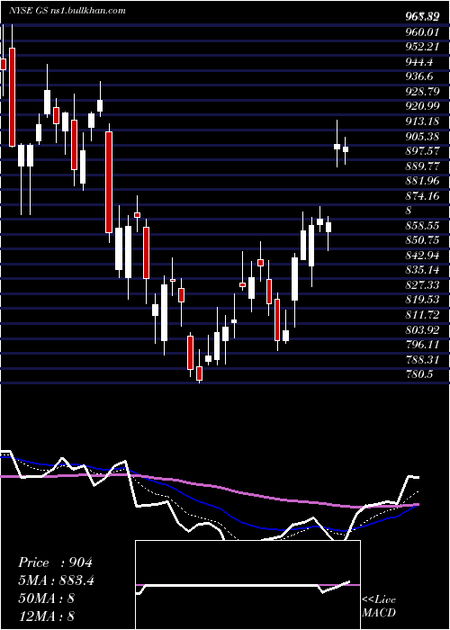Select the 796.11 price axis label

422,345
